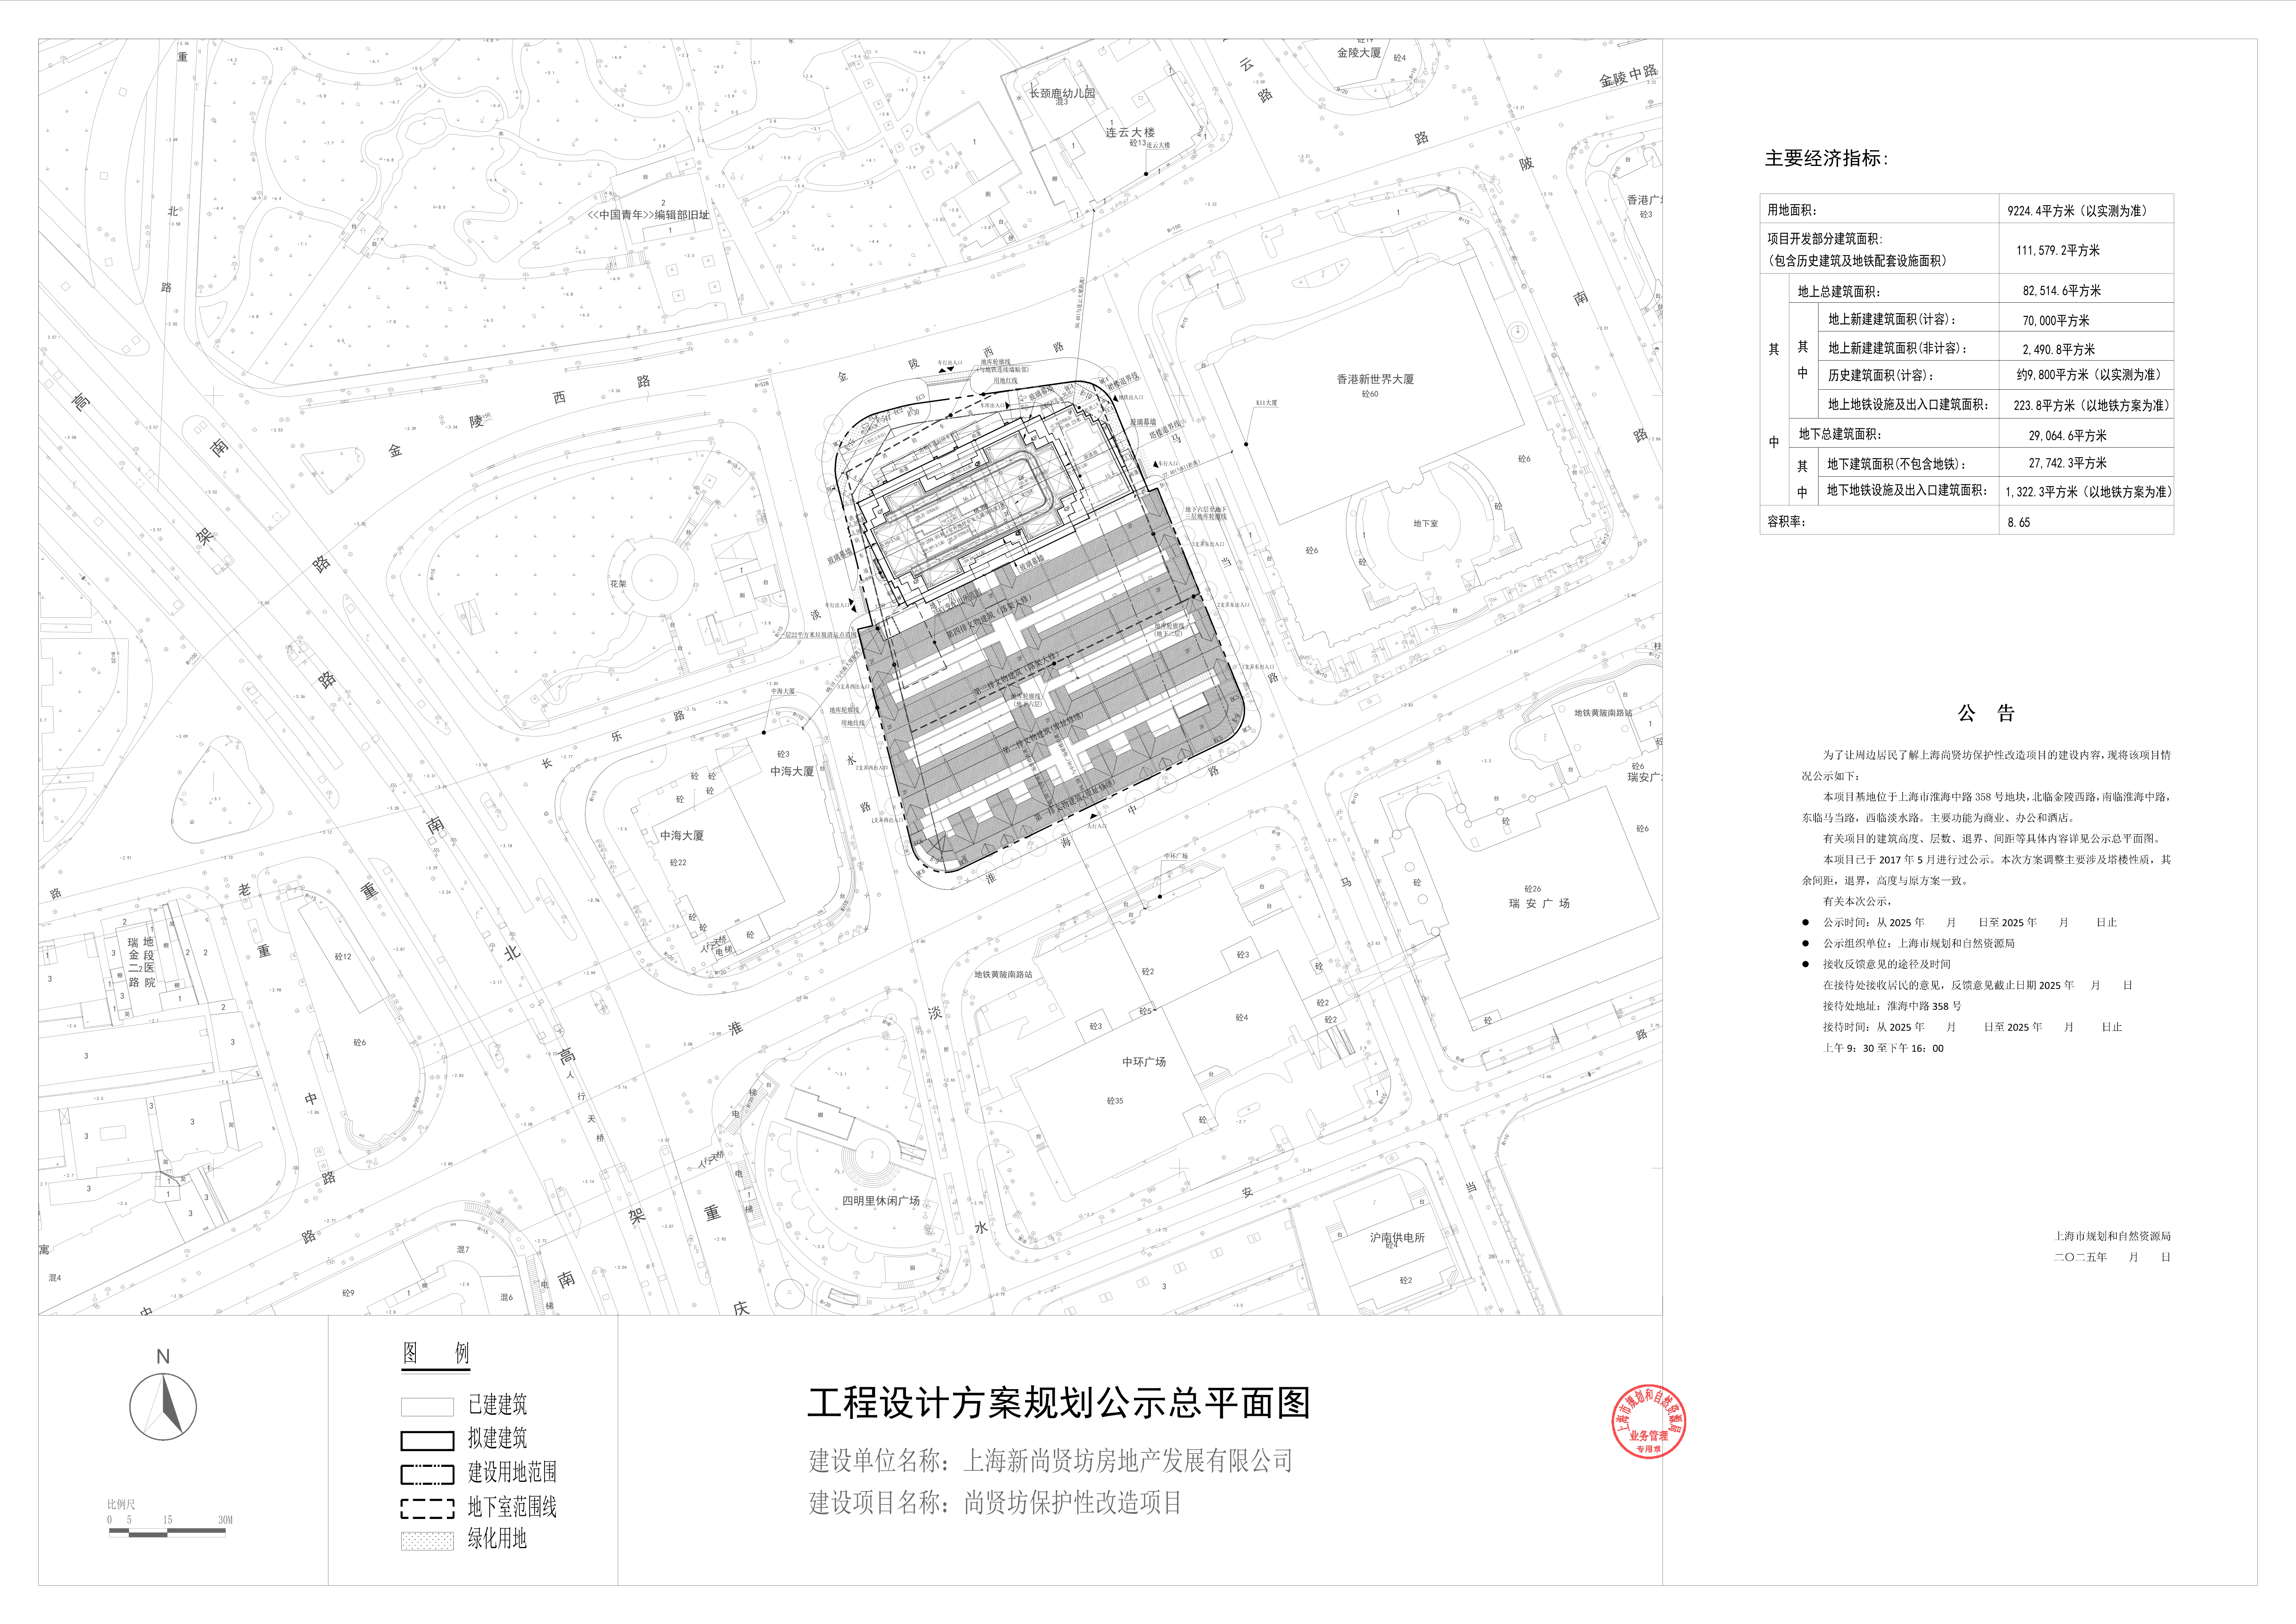Image resolution: width=2296 pixels, height=1624 pixels.
Task: Click the 公示组织单位 bullet line
Action: pos(1918,943)
